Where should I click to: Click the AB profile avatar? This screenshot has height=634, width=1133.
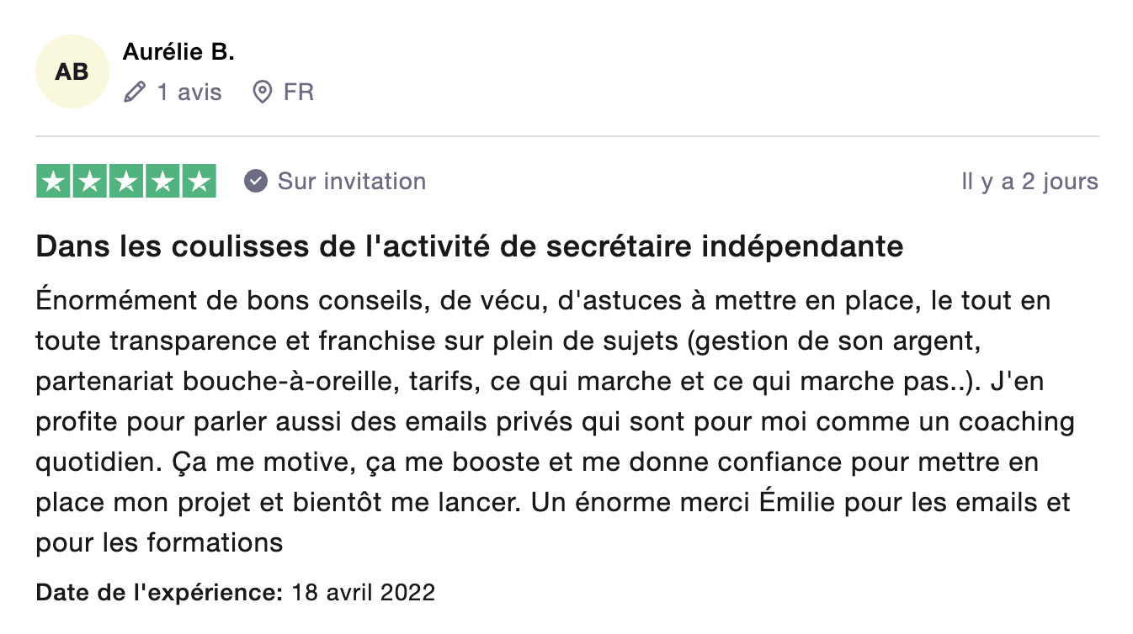click(72, 72)
